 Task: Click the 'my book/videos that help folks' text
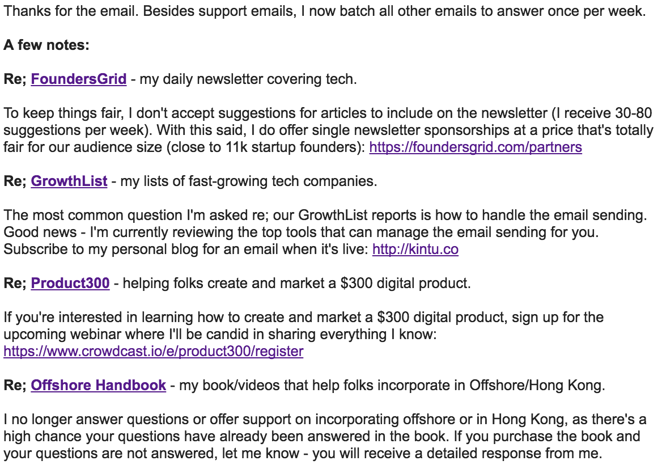pos(392,385)
